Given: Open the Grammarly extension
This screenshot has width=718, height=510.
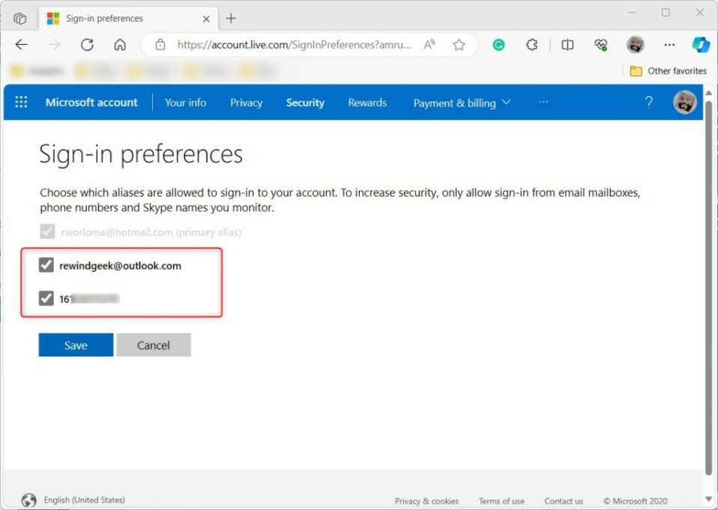Looking at the screenshot, I should click(x=498, y=44).
